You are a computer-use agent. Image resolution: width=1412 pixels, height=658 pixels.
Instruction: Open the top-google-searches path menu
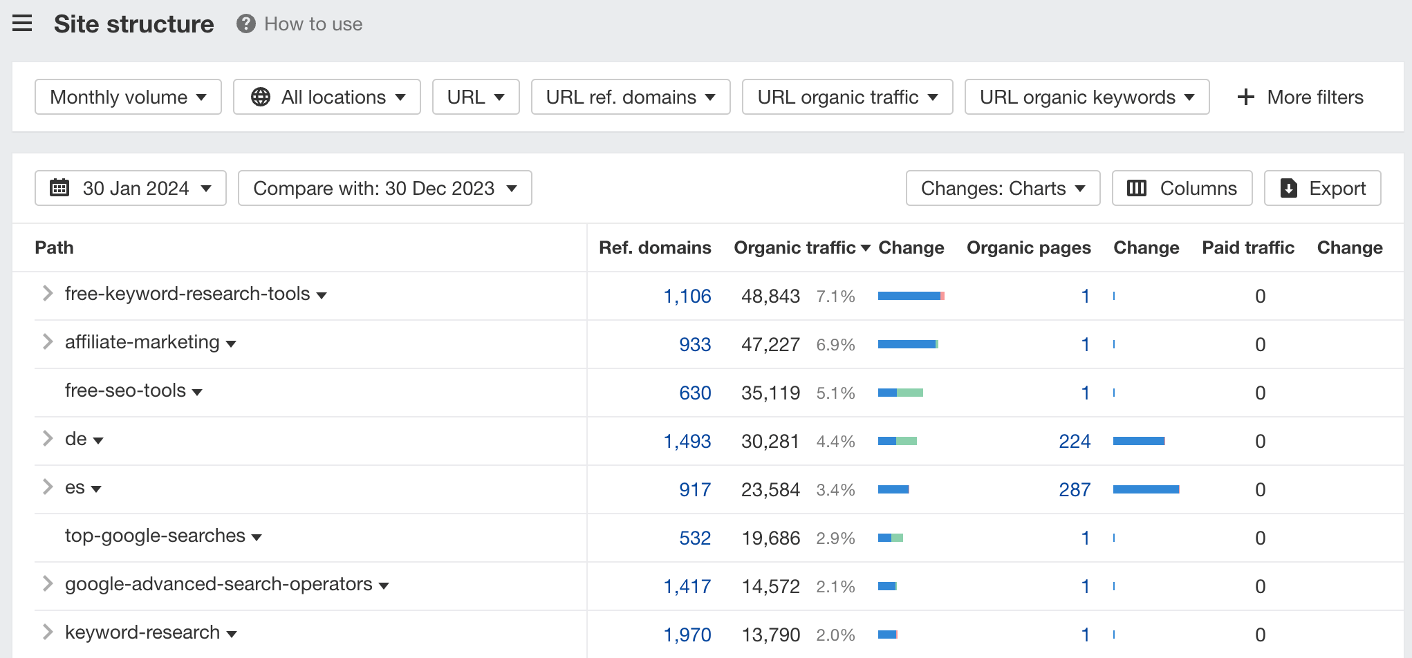pyautogui.click(x=257, y=538)
